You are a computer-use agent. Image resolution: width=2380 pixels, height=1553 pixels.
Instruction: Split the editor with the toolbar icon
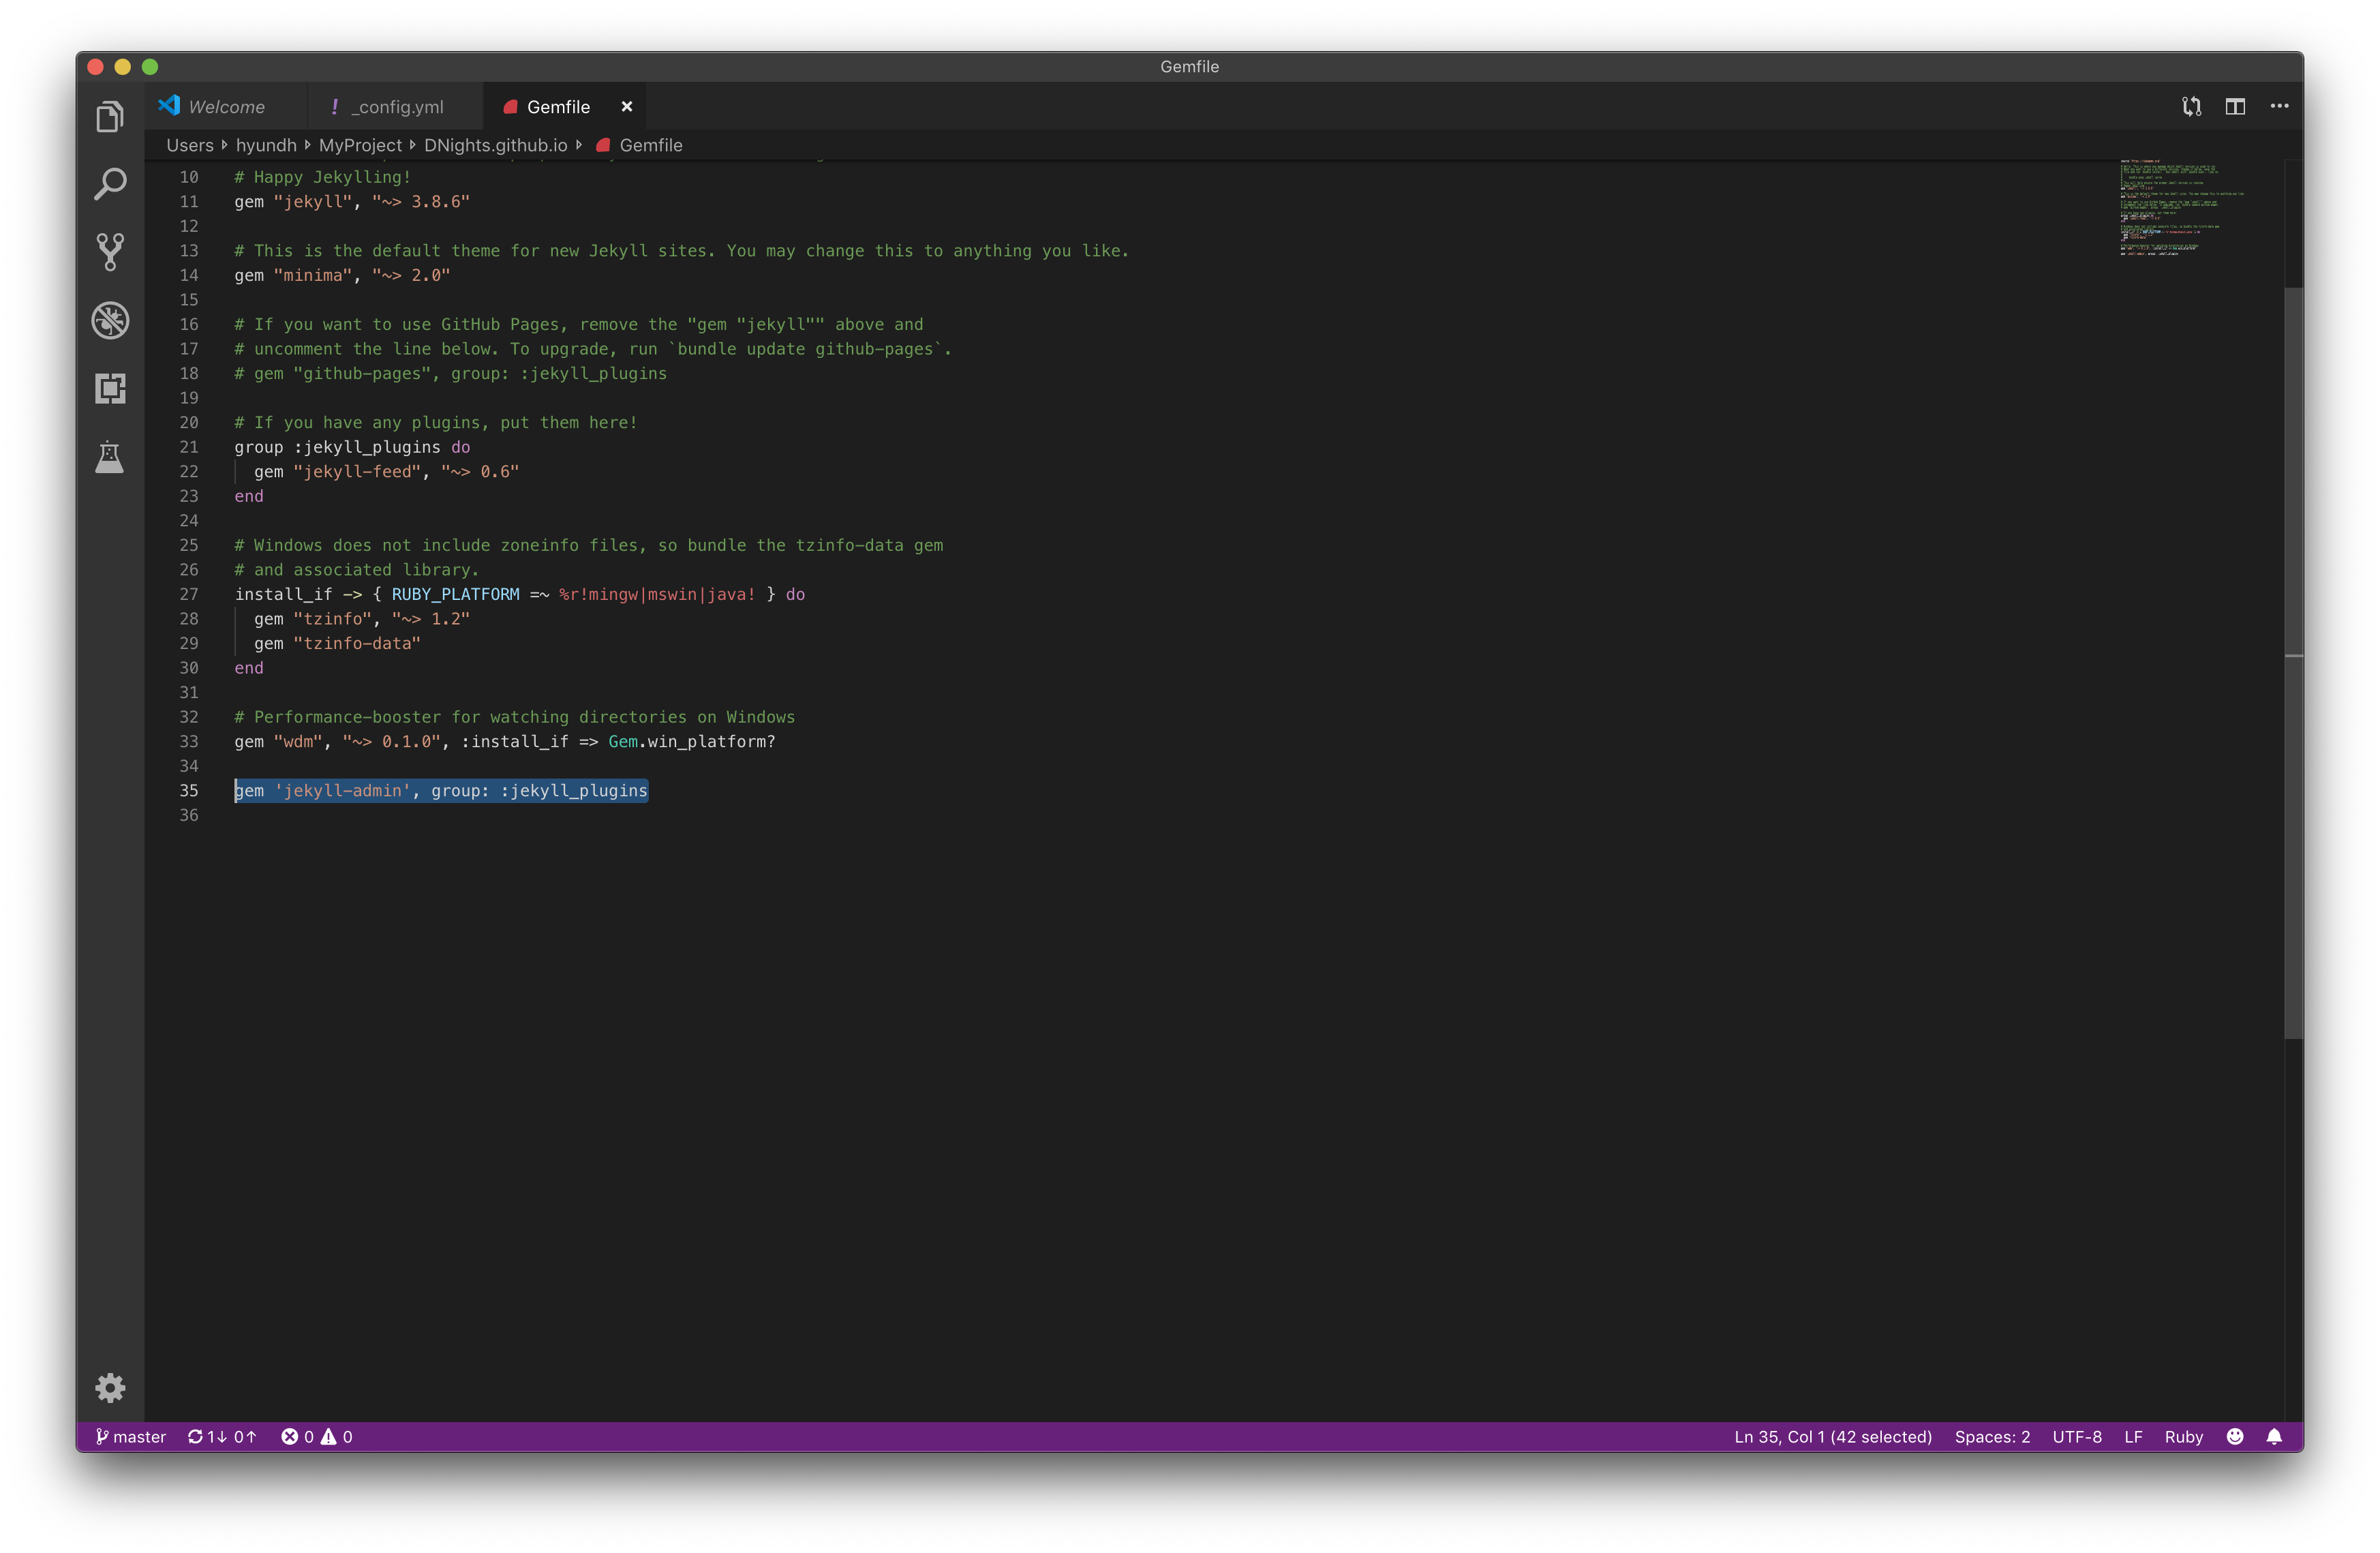2235,106
